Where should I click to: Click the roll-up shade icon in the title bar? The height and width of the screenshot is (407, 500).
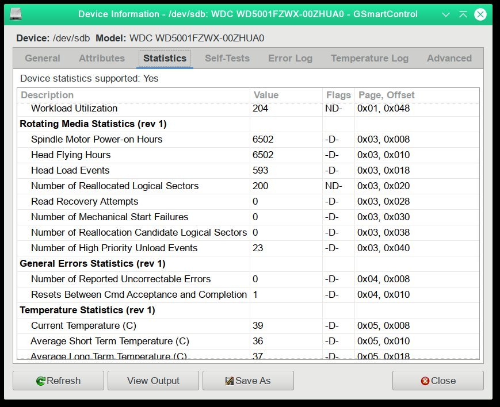click(x=463, y=14)
